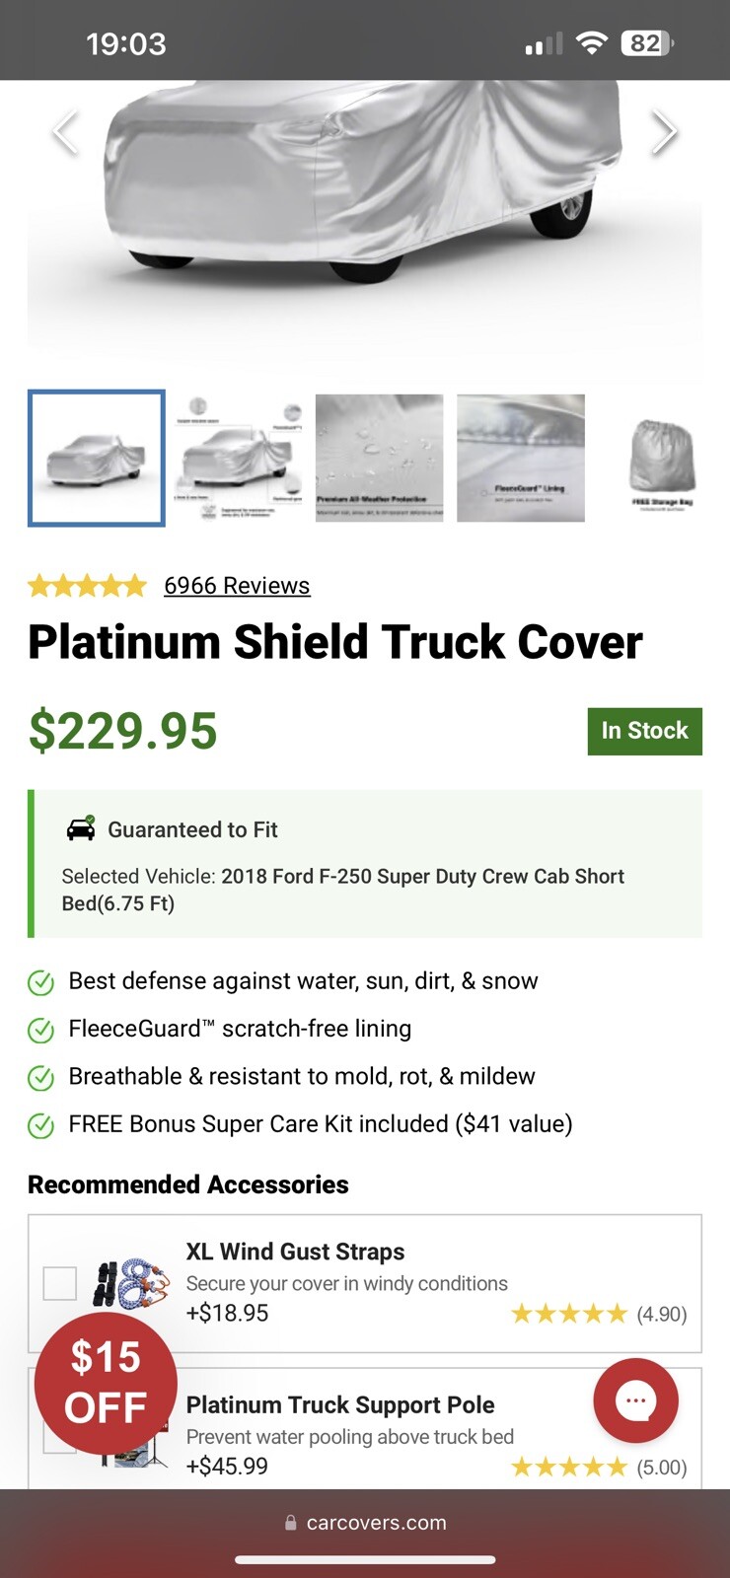The width and height of the screenshot is (730, 1578).
Task: View the FleeceGuard Lining thumbnail
Action: (x=521, y=458)
